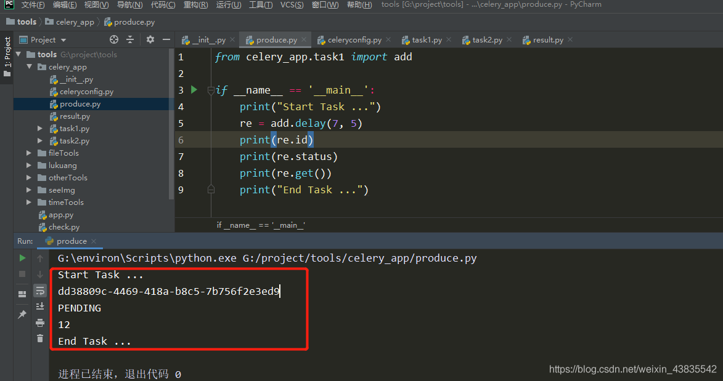
Task: Expand the seeImg folder
Action: coord(29,190)
